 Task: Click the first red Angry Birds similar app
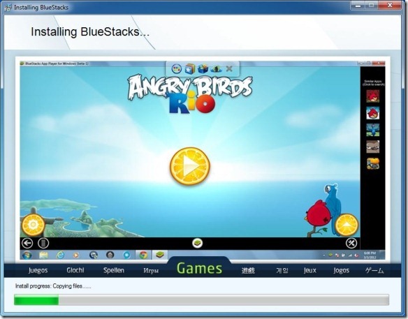point(373,96)
